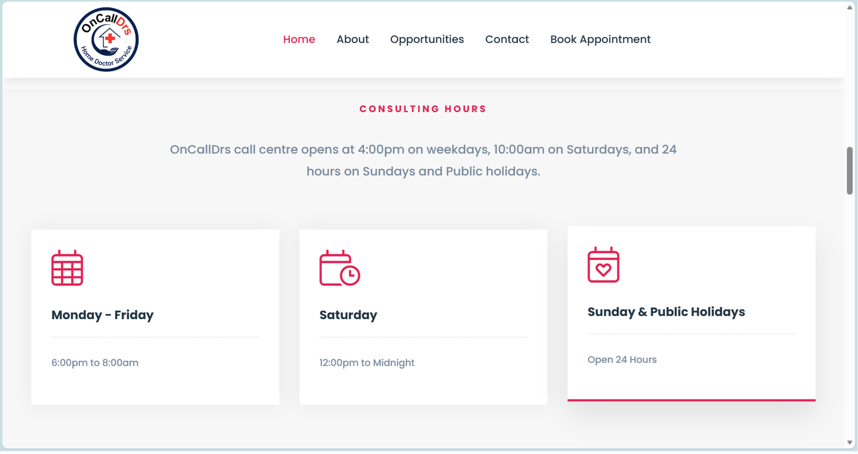Viewport: 858px width, 454px height.
Task: Click the Monday–Friday calendar grid icon
Action: [67, 268]
